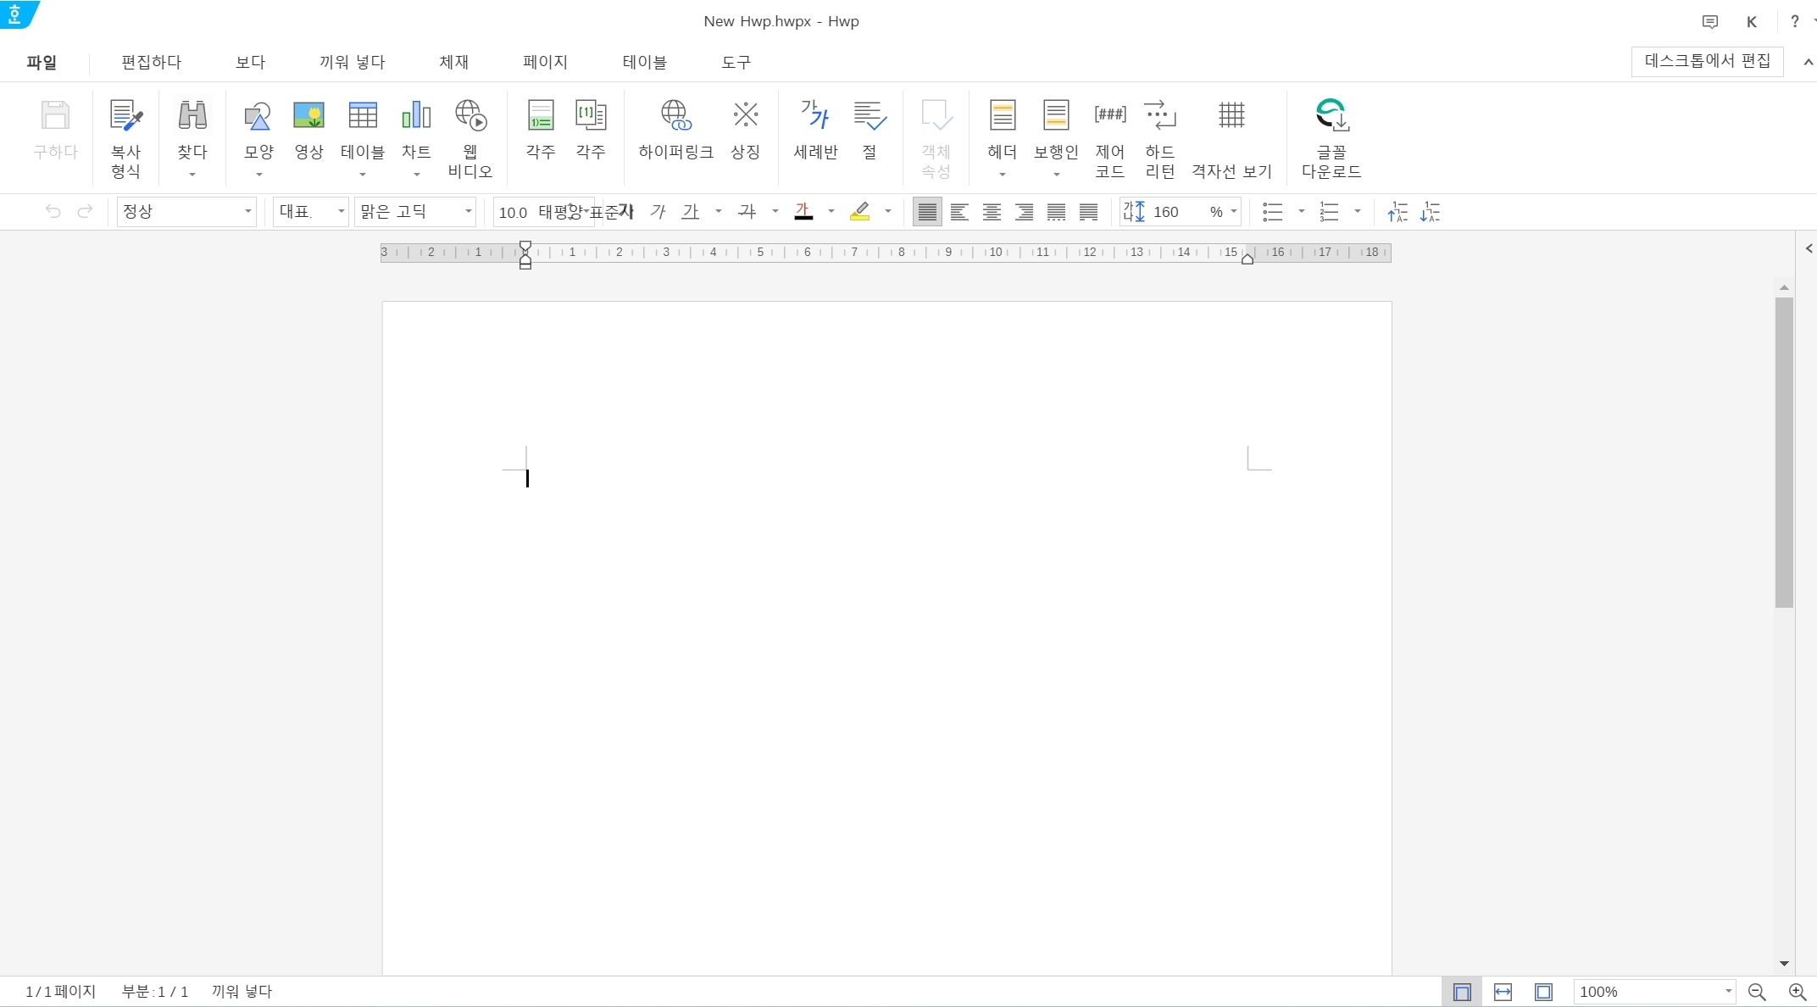
Task: Decrease paragraph spacing with down-arrow icon
Action: pos(1430,212)
